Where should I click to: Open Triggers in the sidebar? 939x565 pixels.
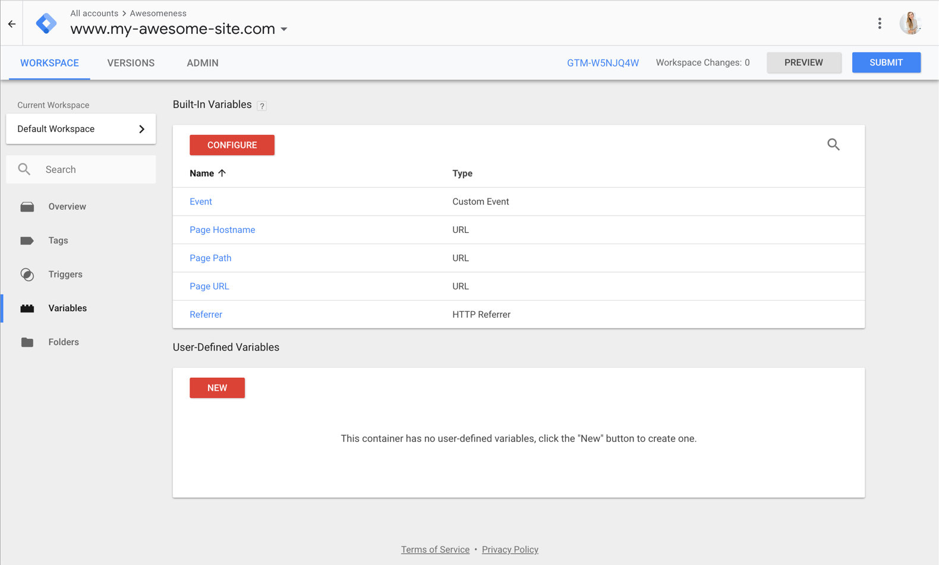click(65, 274)
